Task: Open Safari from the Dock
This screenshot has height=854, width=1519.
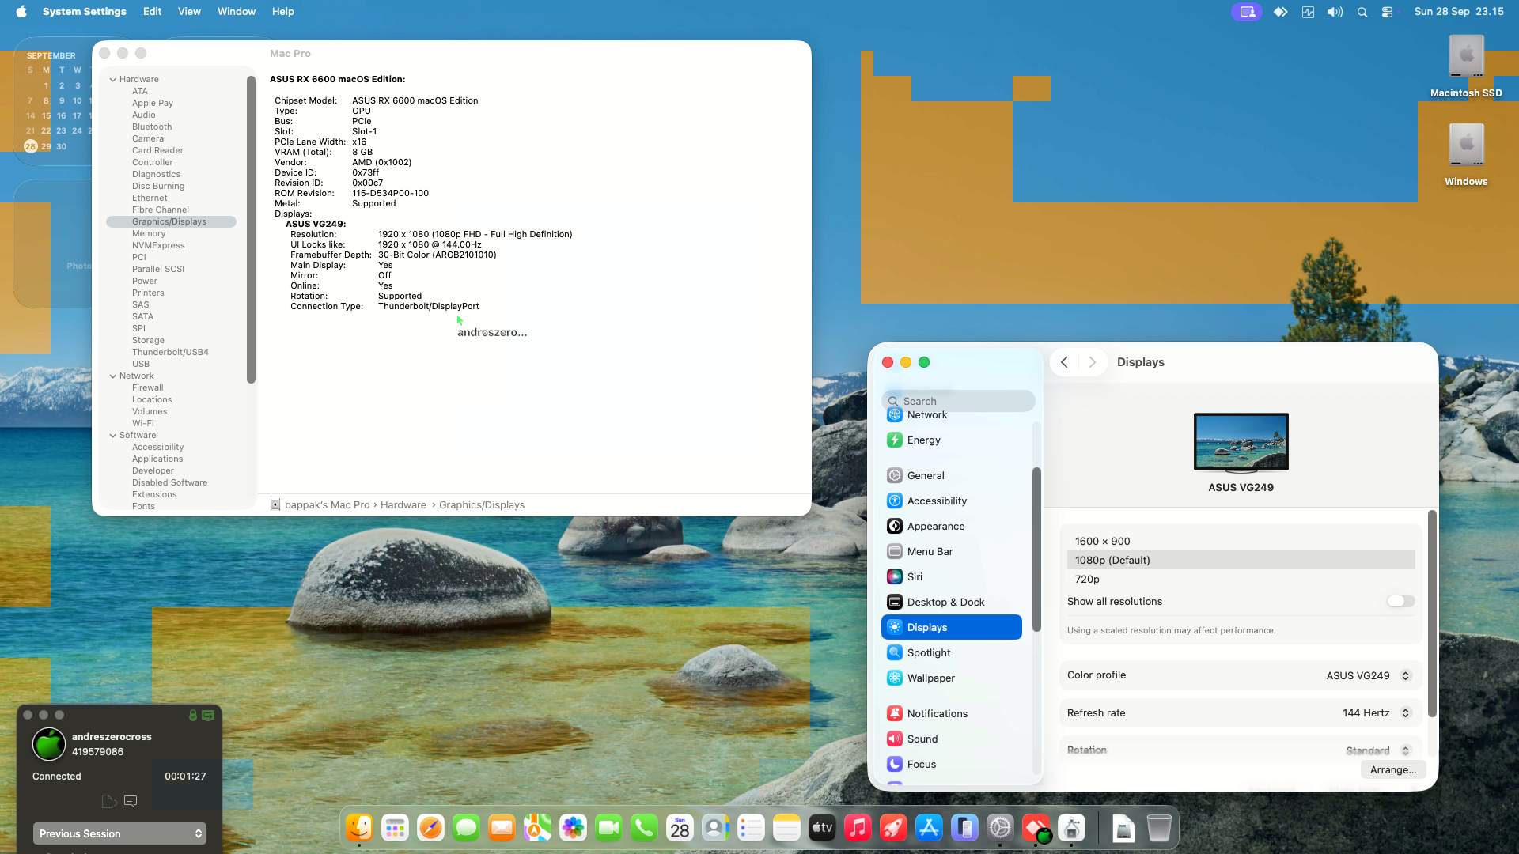Action: click(430, 828)
